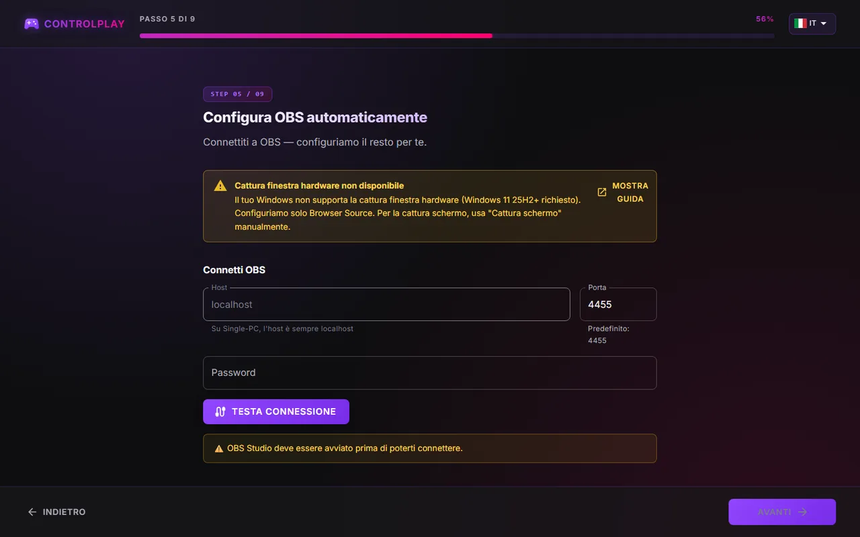Proceed with the AVANTI button
Viewport: 860px width, 537px height.
coord(782,512)
